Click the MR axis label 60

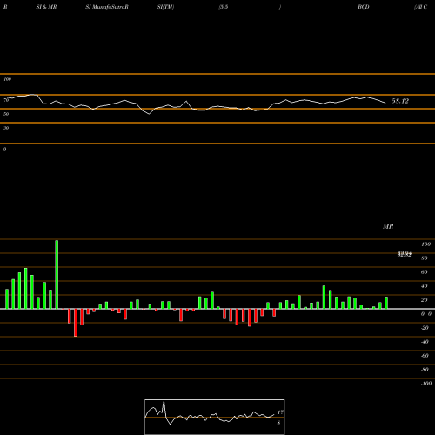(x=424, y=272)
